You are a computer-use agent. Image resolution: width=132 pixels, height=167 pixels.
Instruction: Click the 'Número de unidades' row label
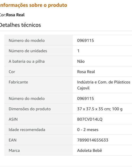click(28, 51)
